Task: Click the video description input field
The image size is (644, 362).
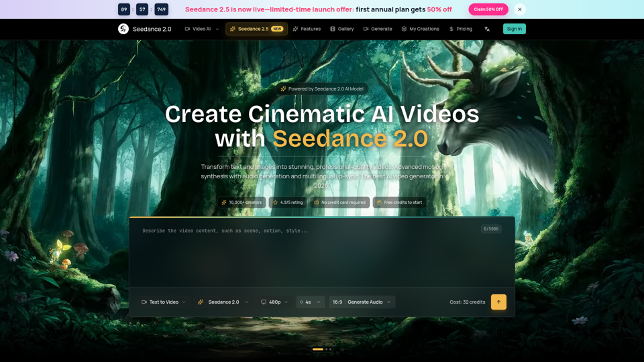Action: pyautogui.click(x=322, y=252)
